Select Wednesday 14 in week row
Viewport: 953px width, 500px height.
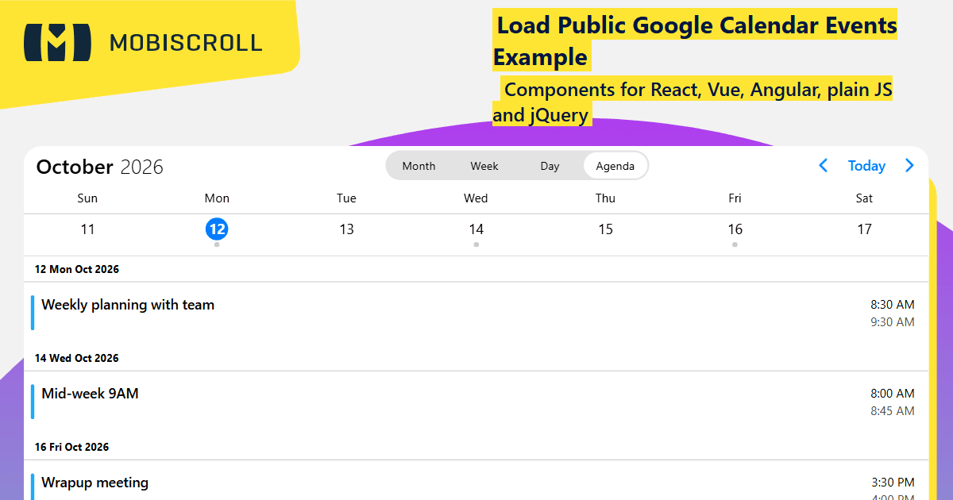point(476,229)
